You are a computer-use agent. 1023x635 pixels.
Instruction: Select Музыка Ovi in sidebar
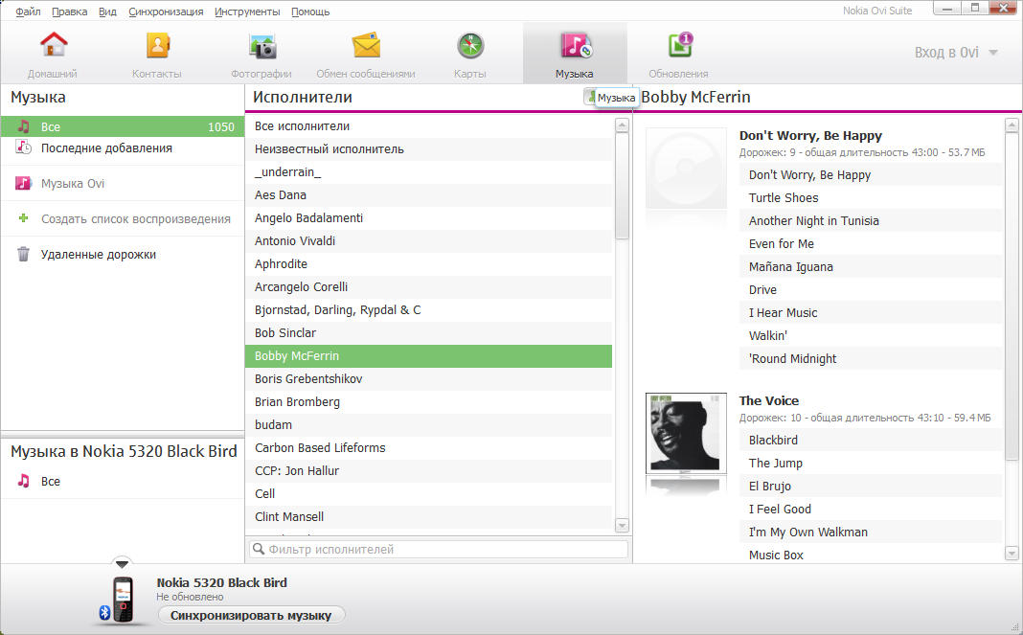click(123, 183)
